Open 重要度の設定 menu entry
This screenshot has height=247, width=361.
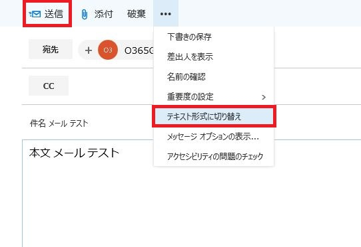214,97
